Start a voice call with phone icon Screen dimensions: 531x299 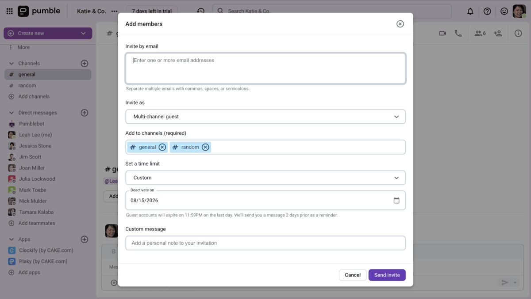pyautogui.click(x=458, y=33)
